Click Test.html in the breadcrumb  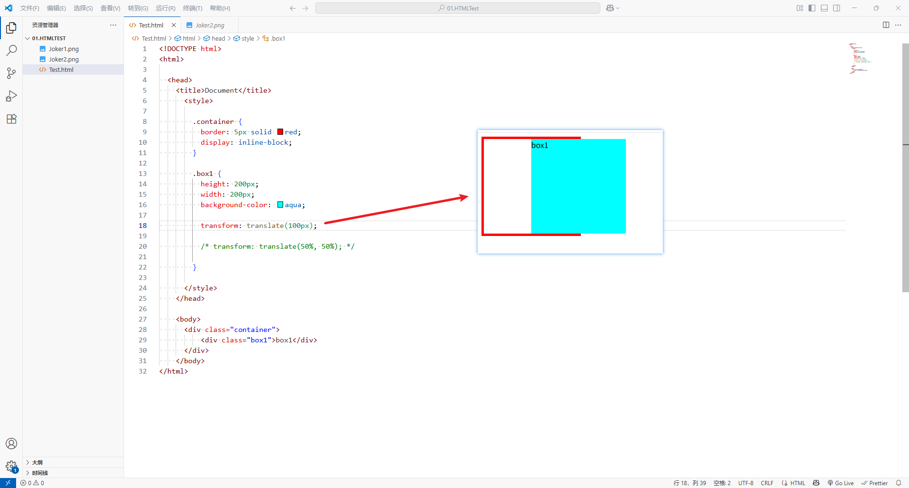(x=154, y=38)
